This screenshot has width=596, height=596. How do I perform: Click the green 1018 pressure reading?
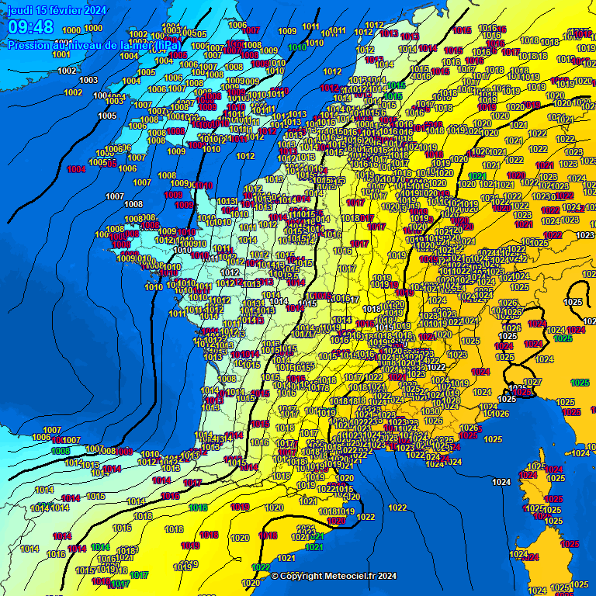pos(198,508)
